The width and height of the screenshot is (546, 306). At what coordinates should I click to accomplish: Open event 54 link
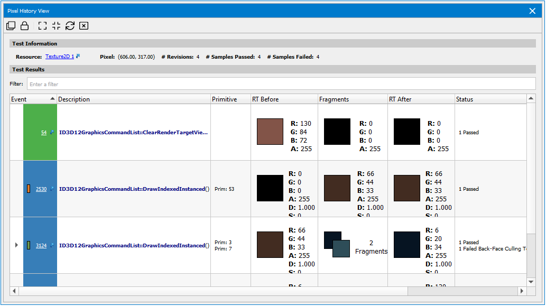click(x=44, y=133)
